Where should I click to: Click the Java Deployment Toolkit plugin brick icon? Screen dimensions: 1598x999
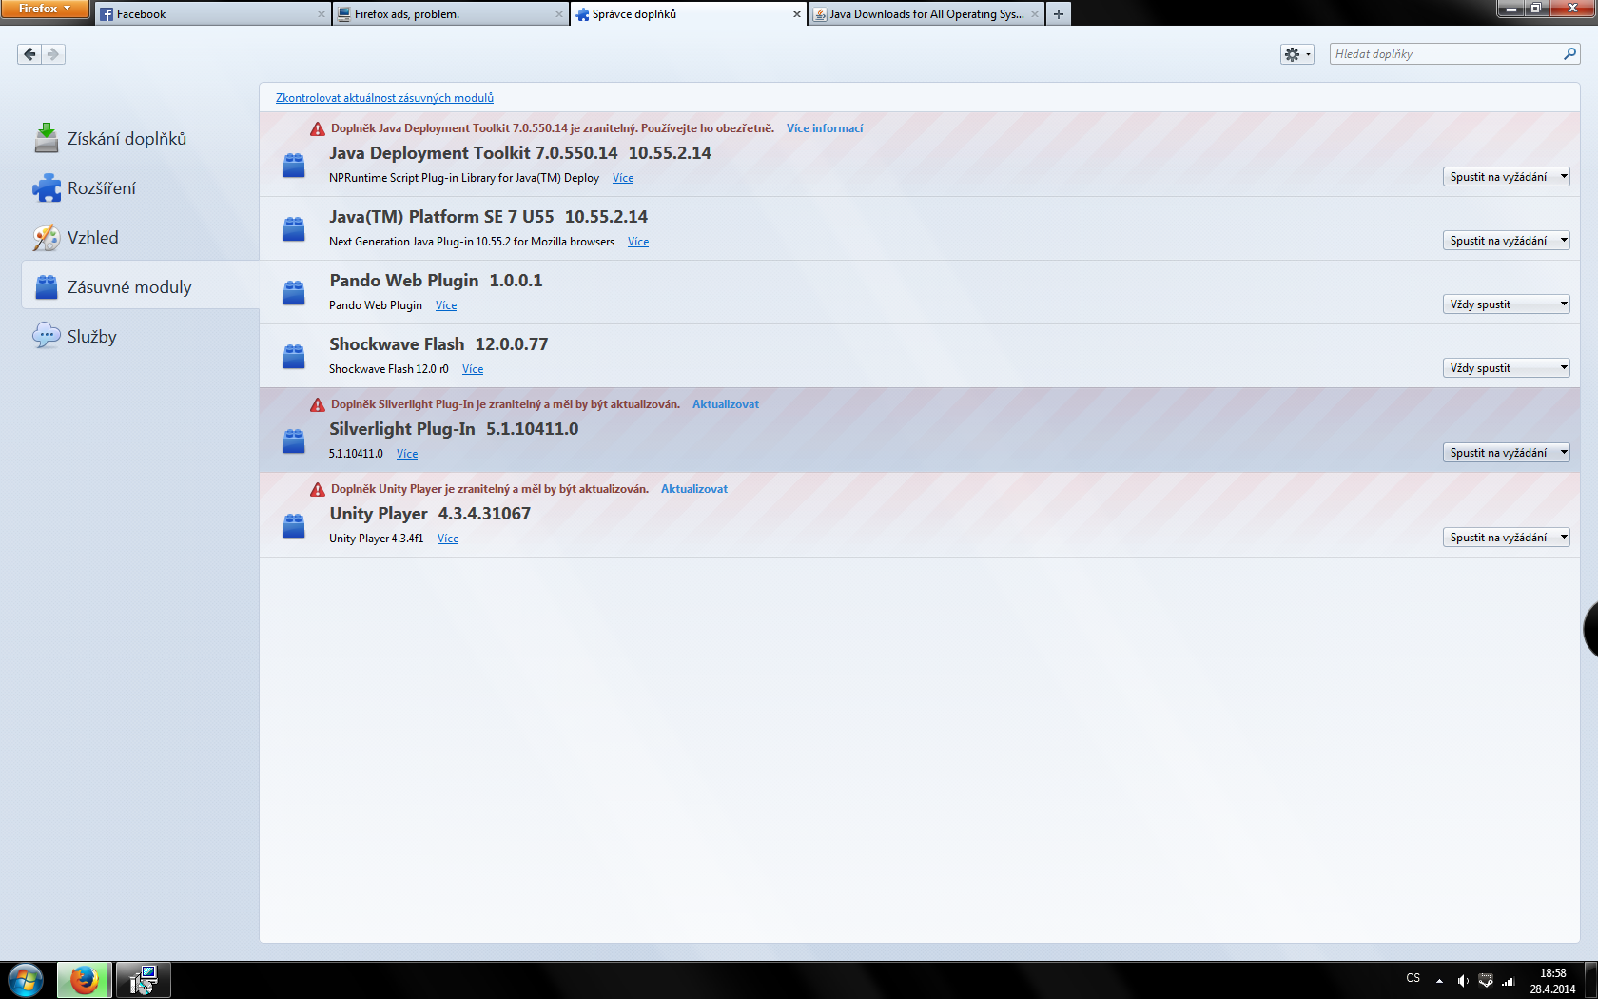(294, 166)
